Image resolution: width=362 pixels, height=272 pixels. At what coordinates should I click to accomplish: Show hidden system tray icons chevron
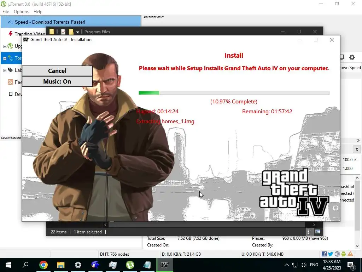point(286,265)
